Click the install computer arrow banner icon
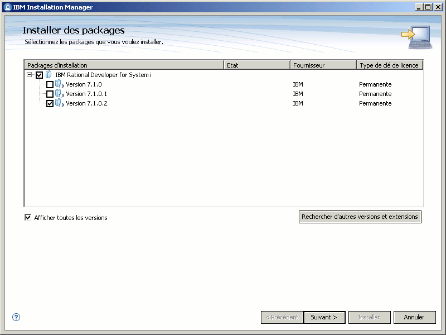446x335 pixels. (x=416, y=37)
